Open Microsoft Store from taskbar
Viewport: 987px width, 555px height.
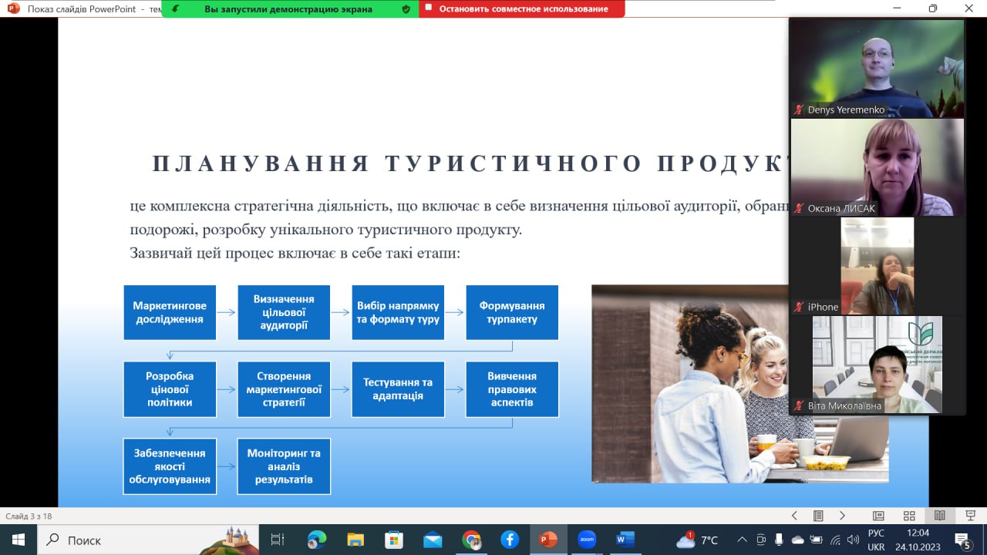(394, 540)
